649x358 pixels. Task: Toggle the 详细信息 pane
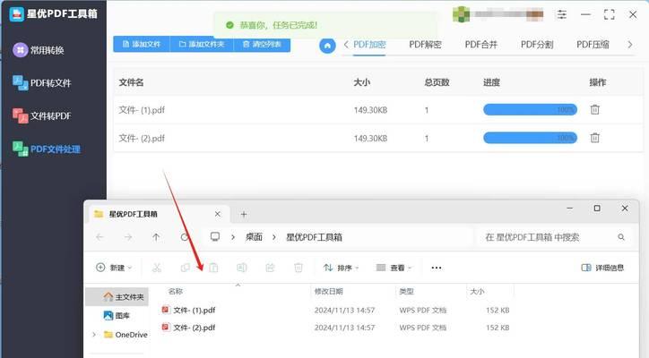coord(602,268)
